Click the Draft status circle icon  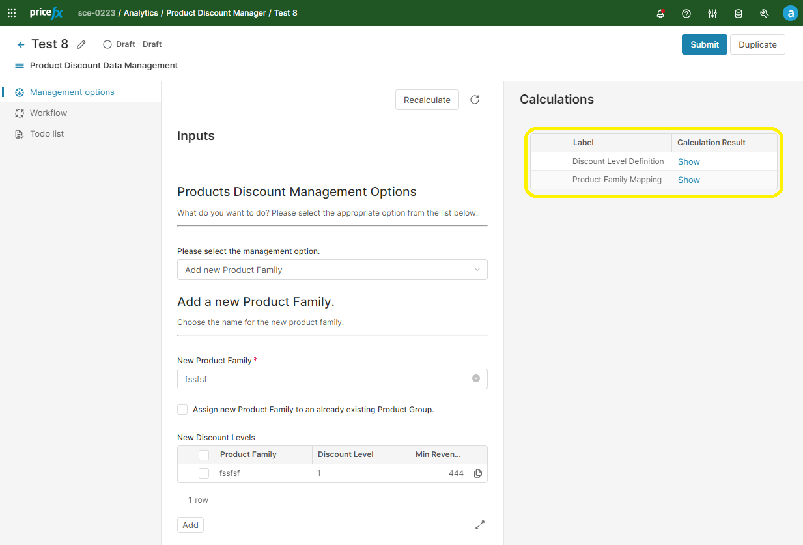(107, 44)
